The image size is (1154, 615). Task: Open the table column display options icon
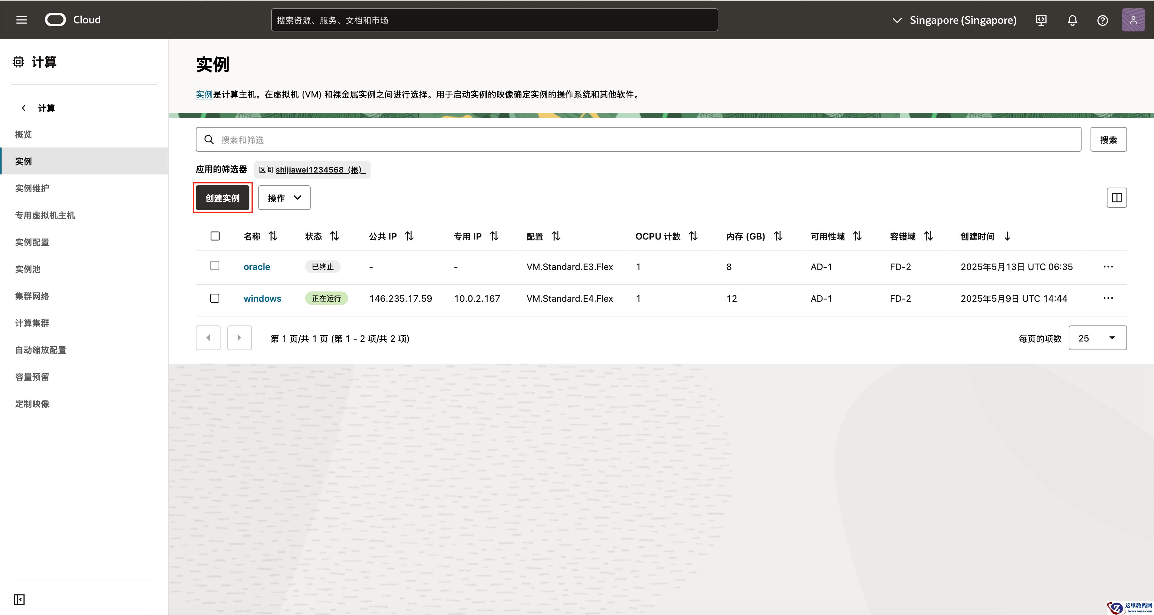(x=1116, y=197)
